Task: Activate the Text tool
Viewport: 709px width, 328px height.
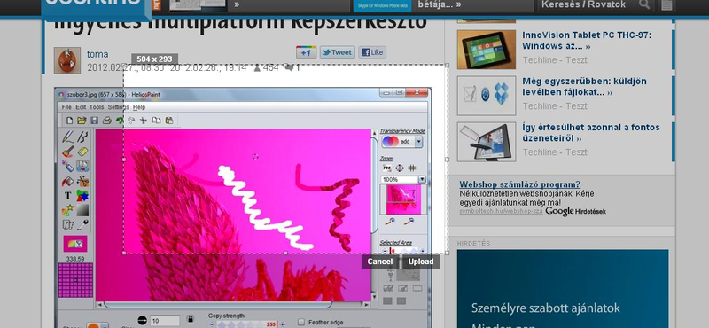Action: click(68, 196)
